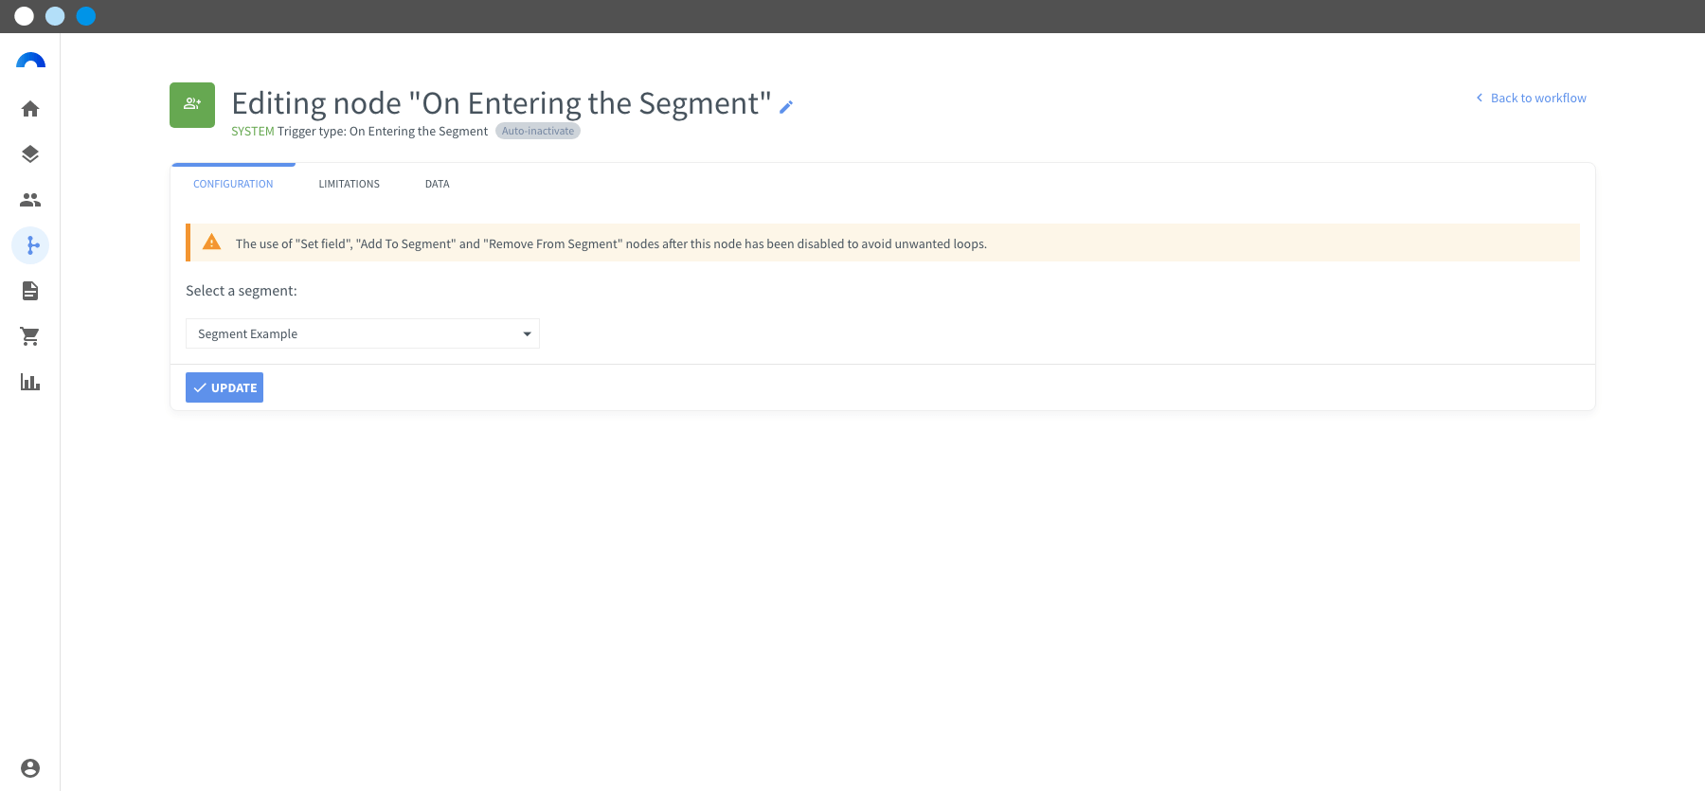This screenshot has width=1705, height=791.
Task: Click the green segment trigger node icon
Action: pyautogui.click(x=192, y=105)
